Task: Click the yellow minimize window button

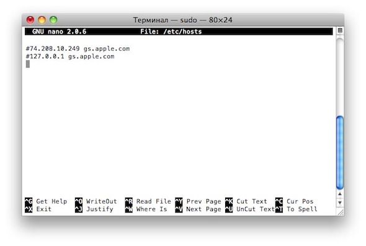Action: 42,20
